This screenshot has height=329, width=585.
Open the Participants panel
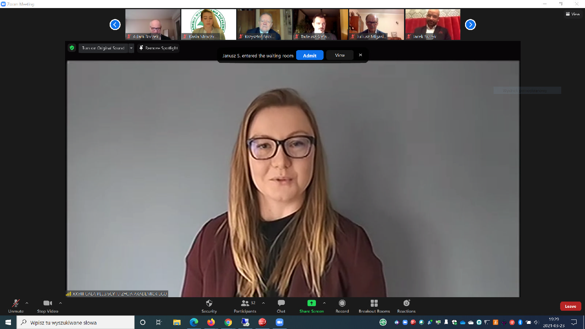[245, 306]
